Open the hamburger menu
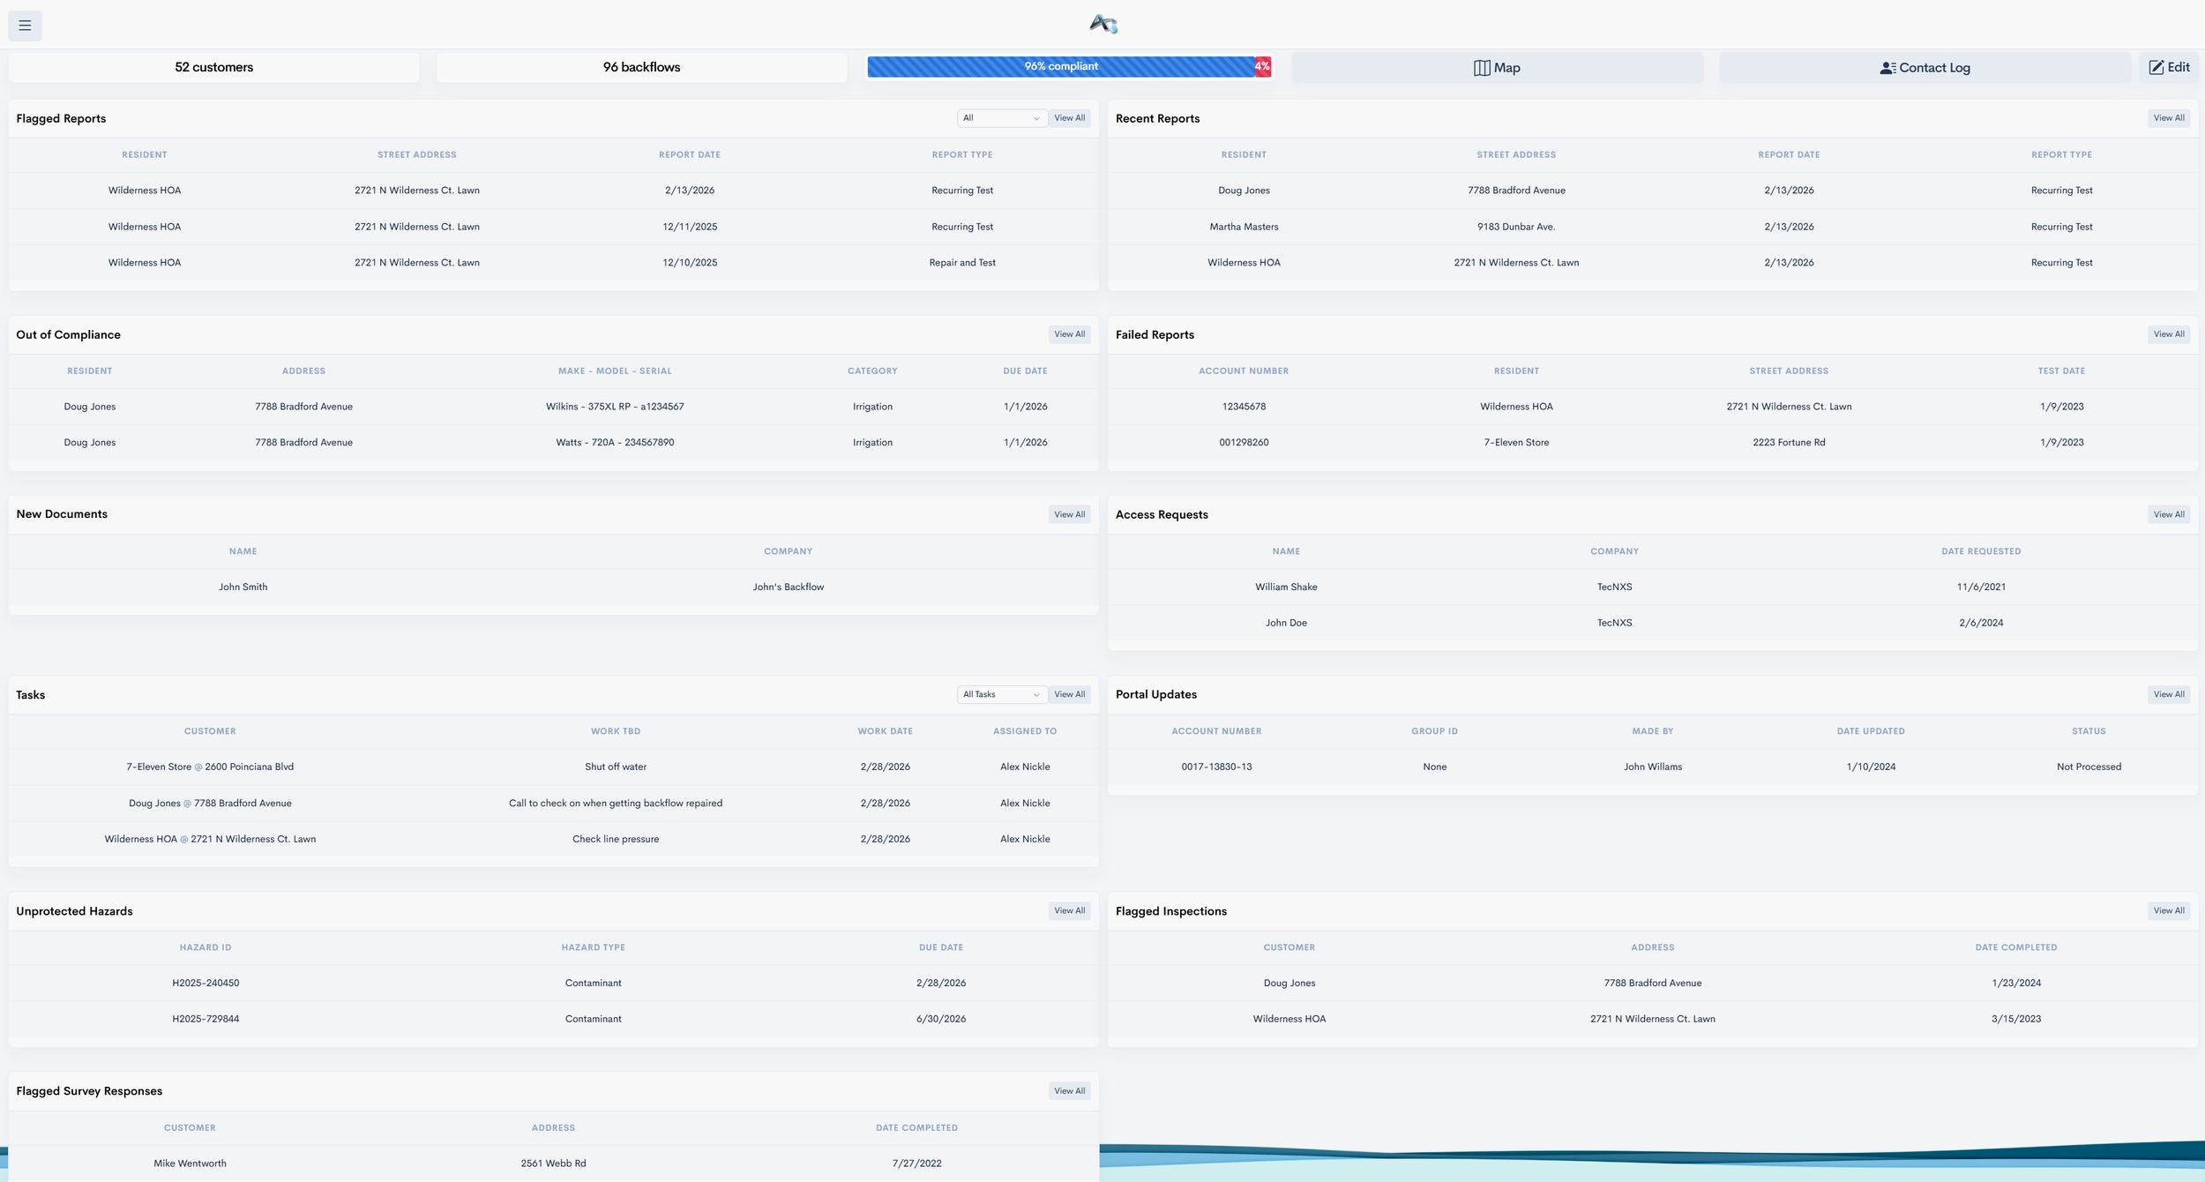2205x1182 pixels. click(x=25, y=26)
